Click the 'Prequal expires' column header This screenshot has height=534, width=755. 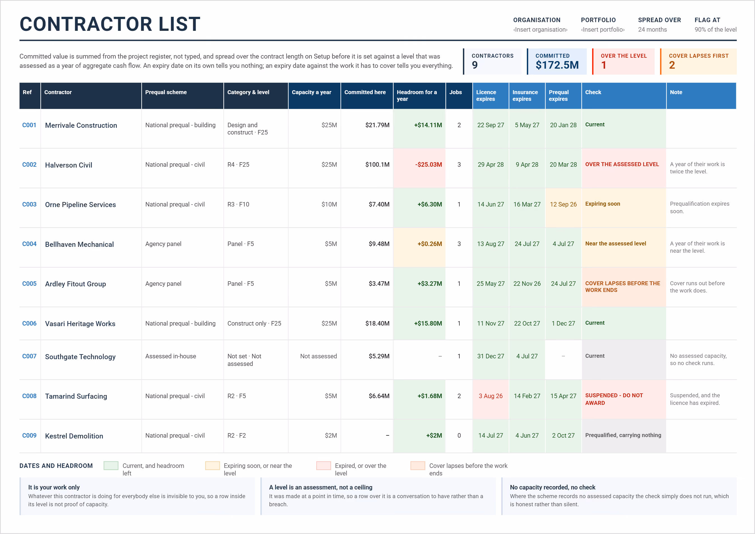pos(563,96)
